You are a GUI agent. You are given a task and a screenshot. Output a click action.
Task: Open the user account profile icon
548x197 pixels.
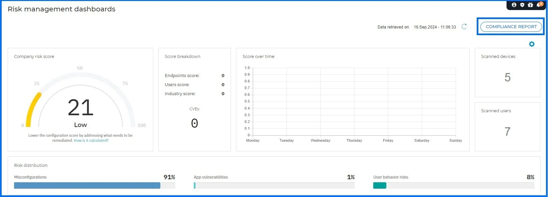pyautogui.click(x=514, y=5)
